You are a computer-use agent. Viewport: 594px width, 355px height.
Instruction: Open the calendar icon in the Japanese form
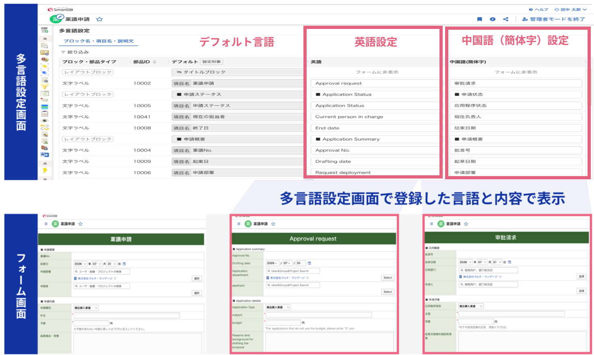click(x=124, y=264)
